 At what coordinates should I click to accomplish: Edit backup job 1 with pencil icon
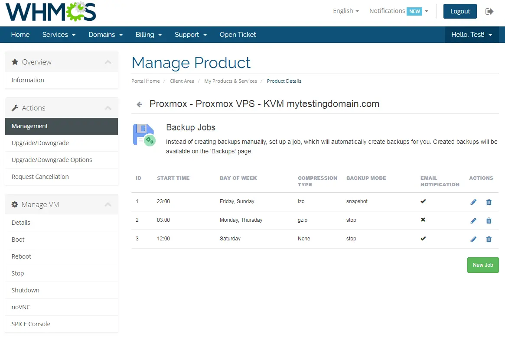click(x=473, y=202)
